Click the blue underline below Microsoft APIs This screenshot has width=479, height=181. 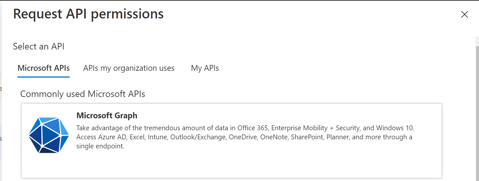point(44,77)
